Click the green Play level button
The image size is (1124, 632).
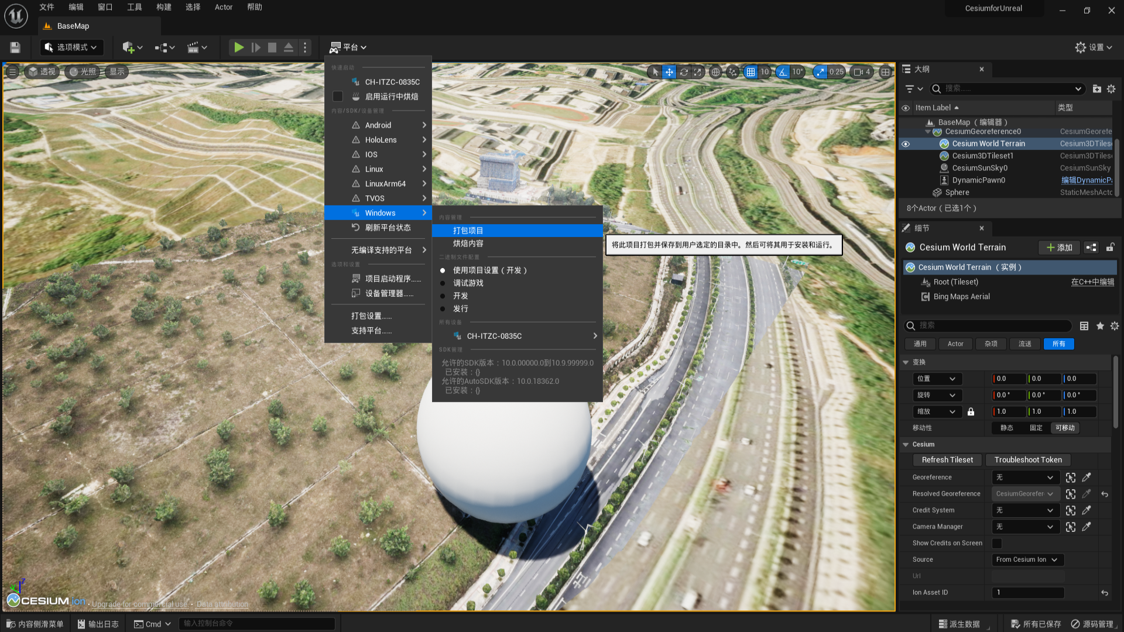tap(238, 47)
